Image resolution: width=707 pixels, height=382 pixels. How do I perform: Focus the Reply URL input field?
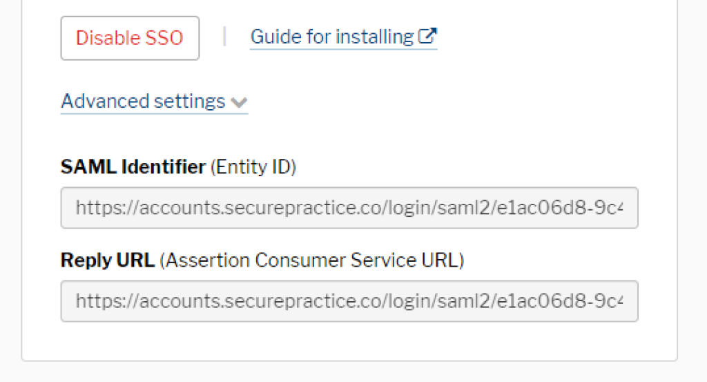pos(349,300)
